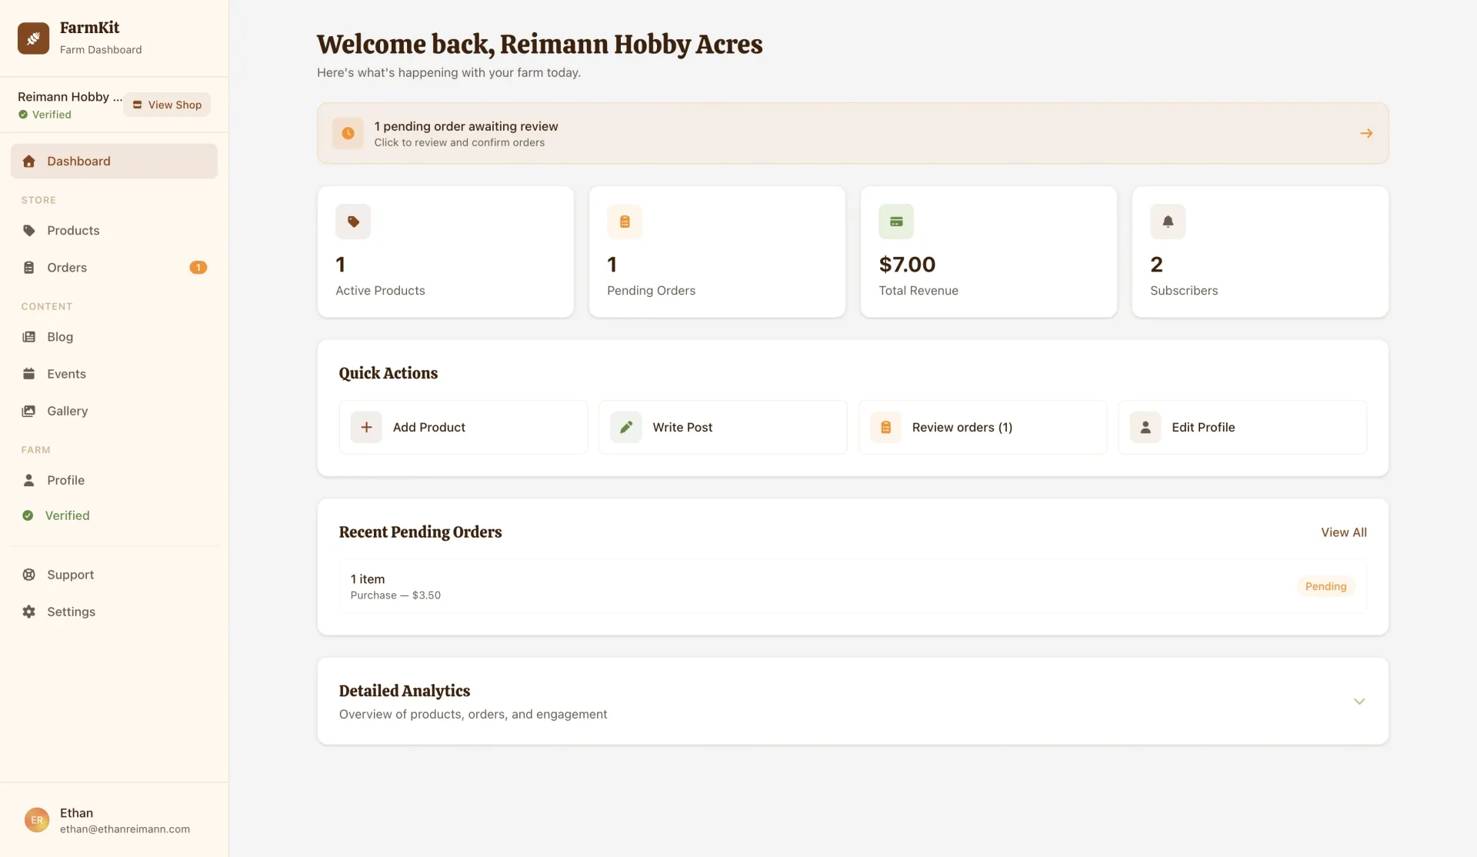This screenshot has height=857, width=1477.
Task: Click the arrow on the pending order banner
Action: tap(1365, 132)
